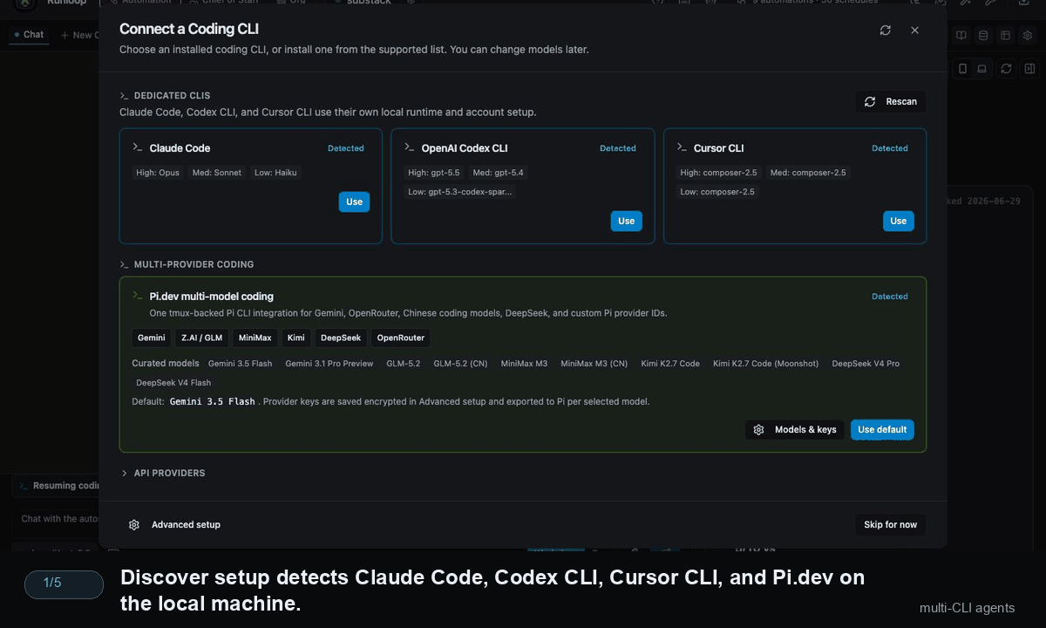Select the Gemini provider chip

click(152, 338)
